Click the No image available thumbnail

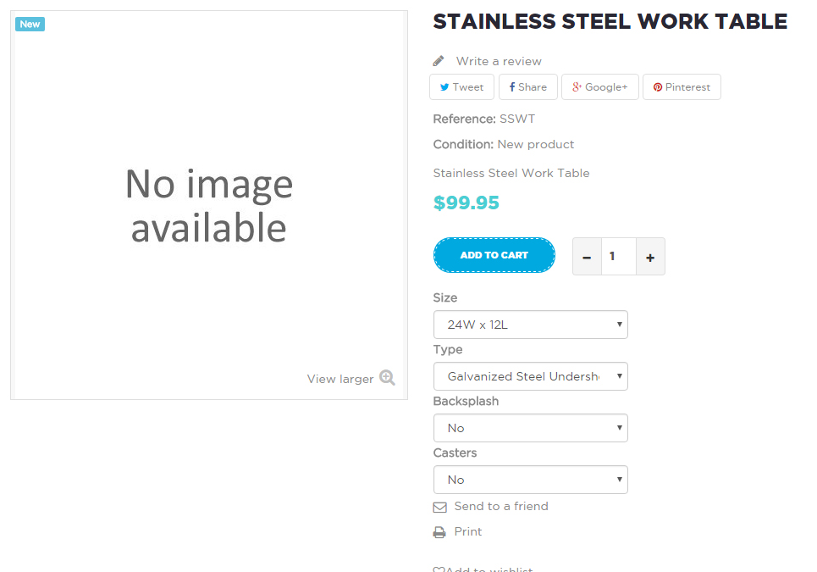[209, 205]
